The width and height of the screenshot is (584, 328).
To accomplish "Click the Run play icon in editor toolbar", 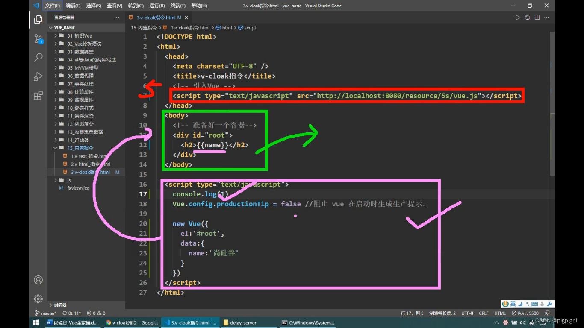I will tap(518, 18).
